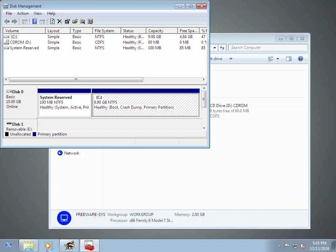This screenshot has width=336, height=252.
Task: Click the blue Primary partition legend swatch
Action: [x=34, y=134]
